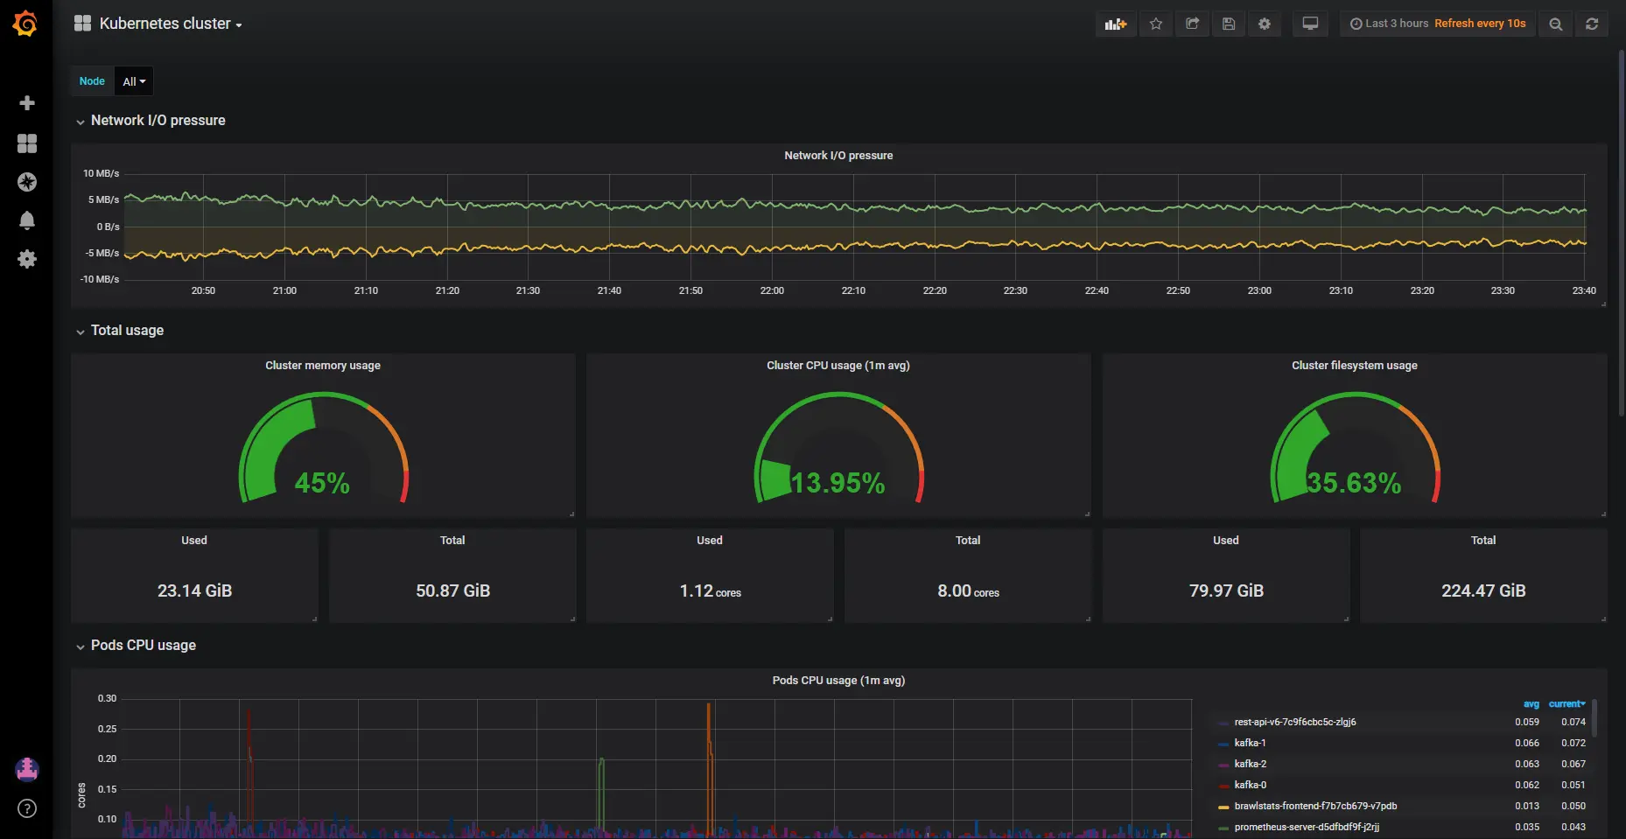The height and width of the screenshot is (839, 1626).
Task: Cycle view mode with the monitor icon
Action: click(1310, 24)
